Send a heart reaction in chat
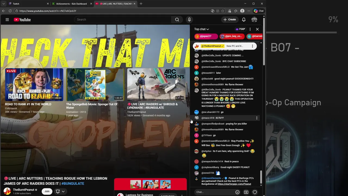This screenshot has width=348, height=196. (x=255, y=192)
